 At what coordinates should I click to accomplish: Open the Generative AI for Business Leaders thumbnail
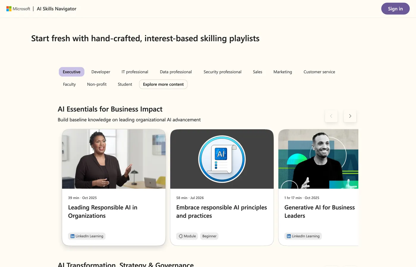[318, 159]
